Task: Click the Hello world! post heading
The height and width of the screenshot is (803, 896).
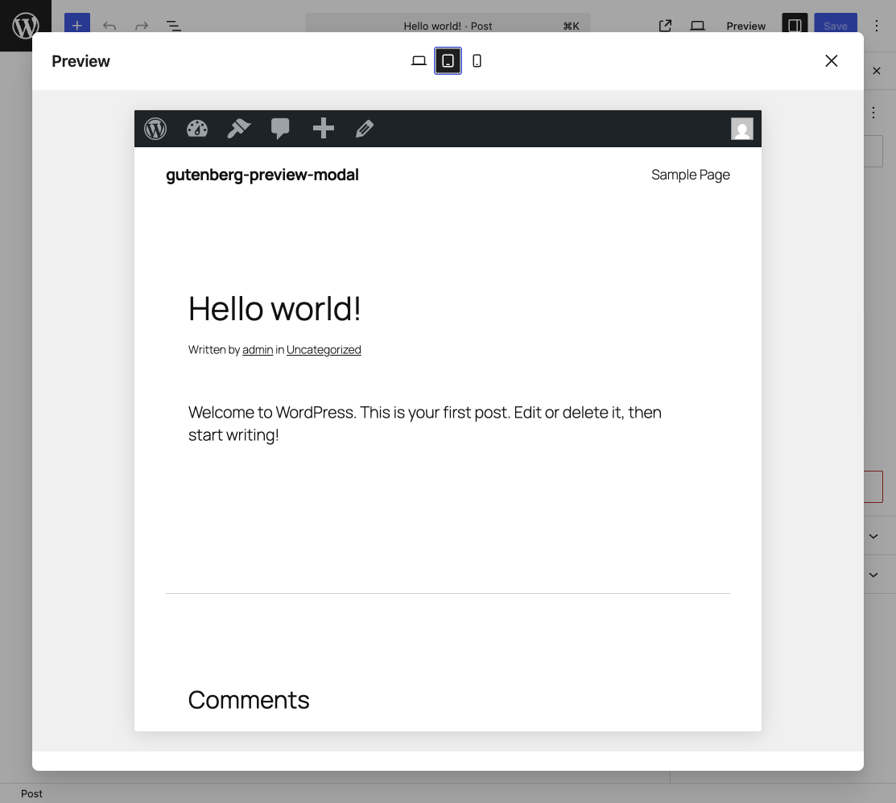Action: pos(275,309)
